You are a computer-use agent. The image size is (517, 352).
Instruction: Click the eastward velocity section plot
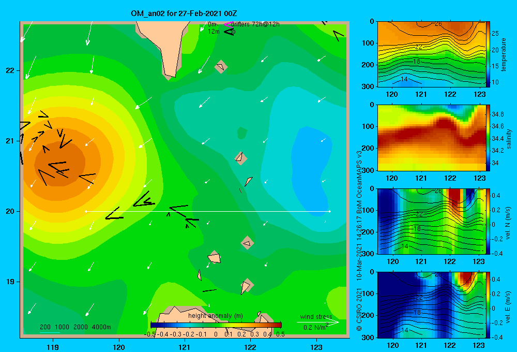pos(432,305)
